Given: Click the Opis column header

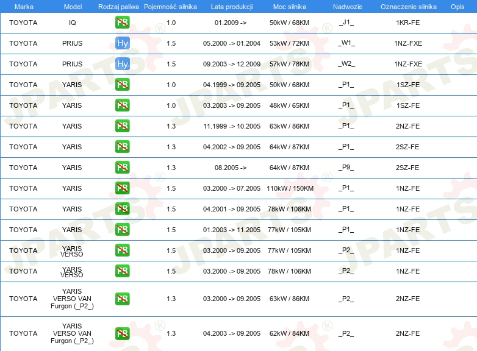Looking at the screenshot, I should coord(457,7).
